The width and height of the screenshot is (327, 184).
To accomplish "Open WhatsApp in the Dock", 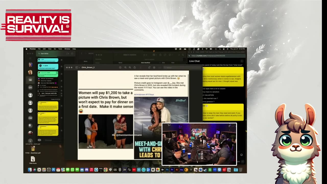I will pos(72,170).
